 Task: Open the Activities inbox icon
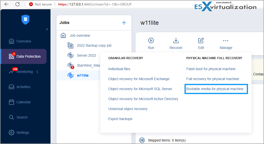(11, 87)
